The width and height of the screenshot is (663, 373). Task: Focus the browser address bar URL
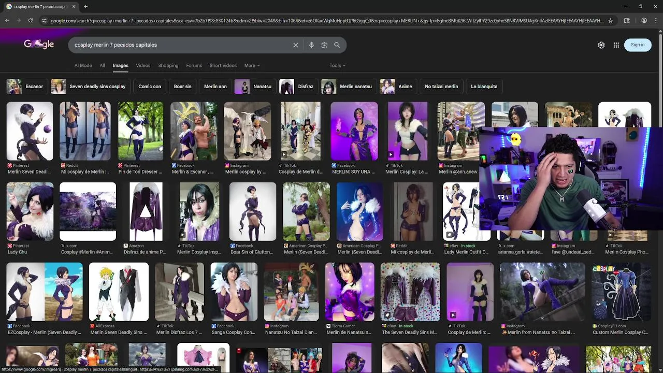[326, 20]
